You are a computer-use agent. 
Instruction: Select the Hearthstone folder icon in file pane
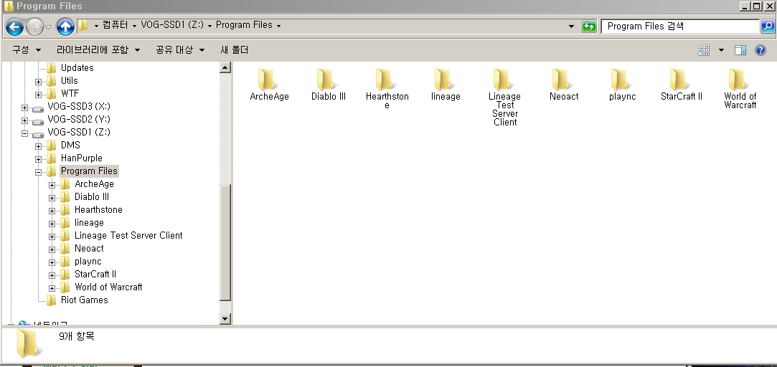[387, 80]
